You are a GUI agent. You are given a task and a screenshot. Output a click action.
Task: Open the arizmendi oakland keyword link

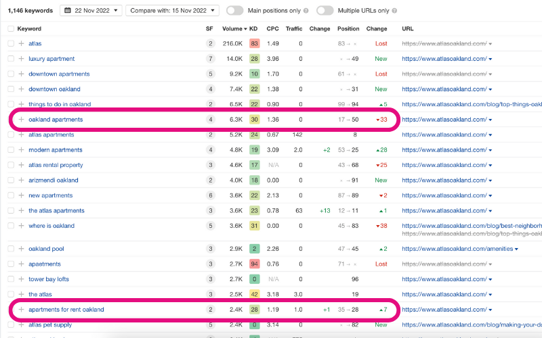point(53,180)
